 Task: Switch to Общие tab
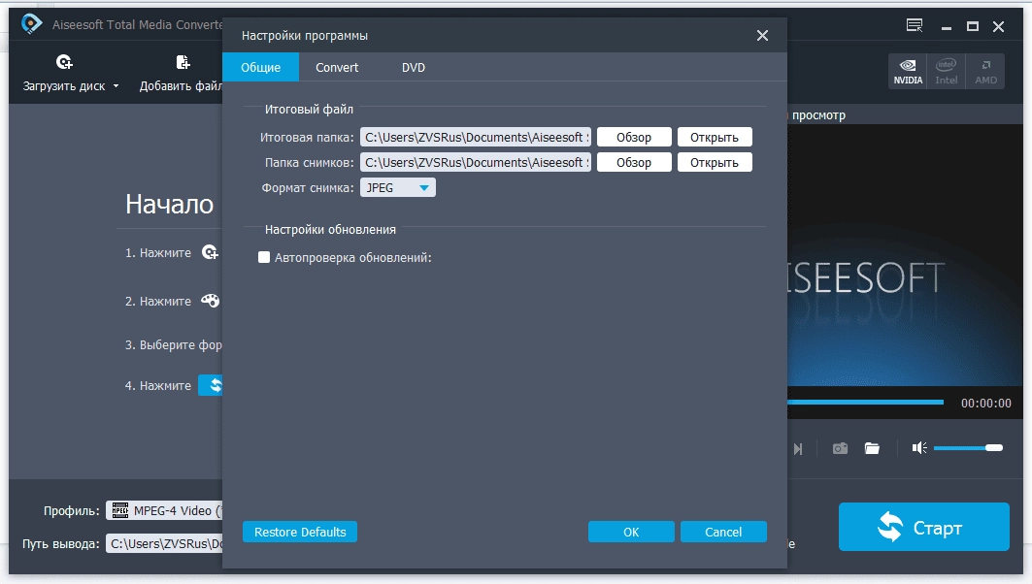click(x=260, y=67)
